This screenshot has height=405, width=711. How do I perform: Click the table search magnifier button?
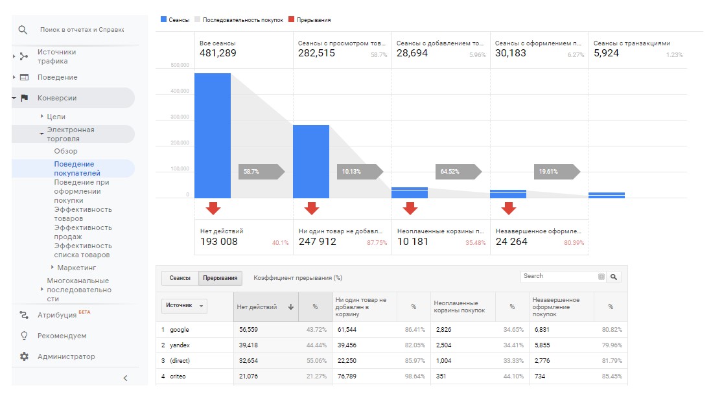tap(614, 277)
